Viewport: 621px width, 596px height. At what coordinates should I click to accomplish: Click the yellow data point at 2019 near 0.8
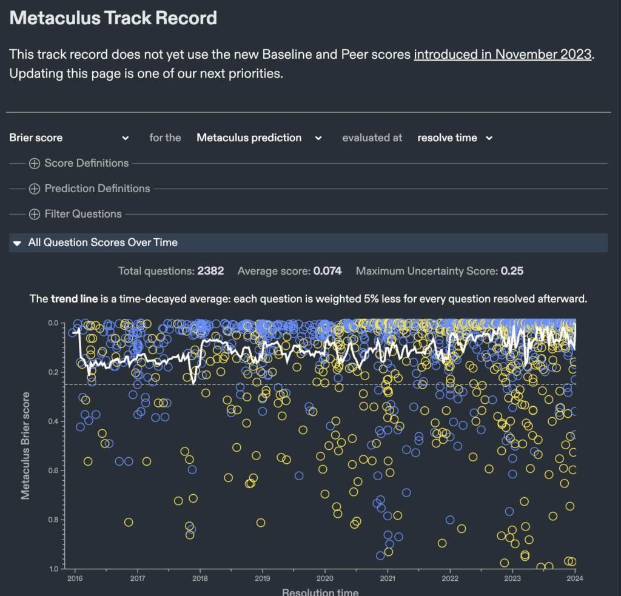tap(261, 523)
